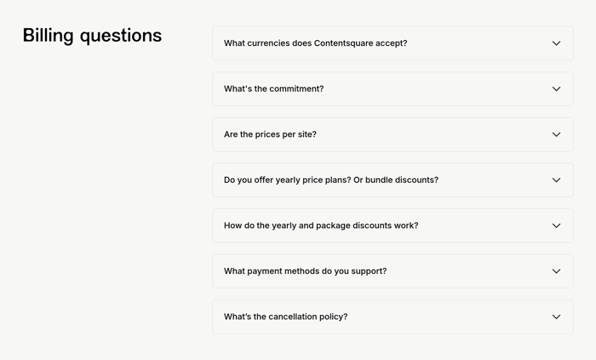This screenshot has width=596, height=360.
Task: Select the "What's the commitment?" question text
Action: (273, 89)
